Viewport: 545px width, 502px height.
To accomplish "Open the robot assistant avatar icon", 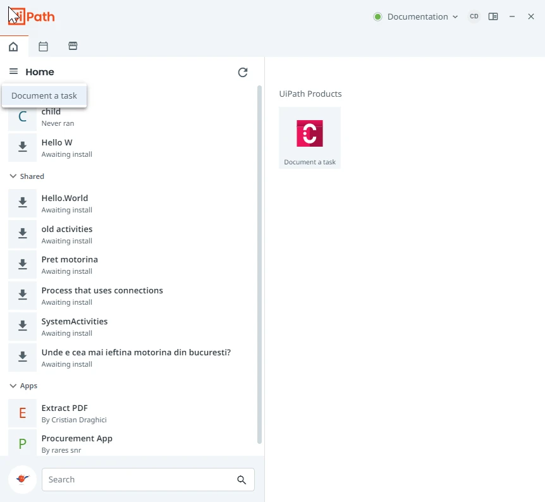I will point(22,479).
